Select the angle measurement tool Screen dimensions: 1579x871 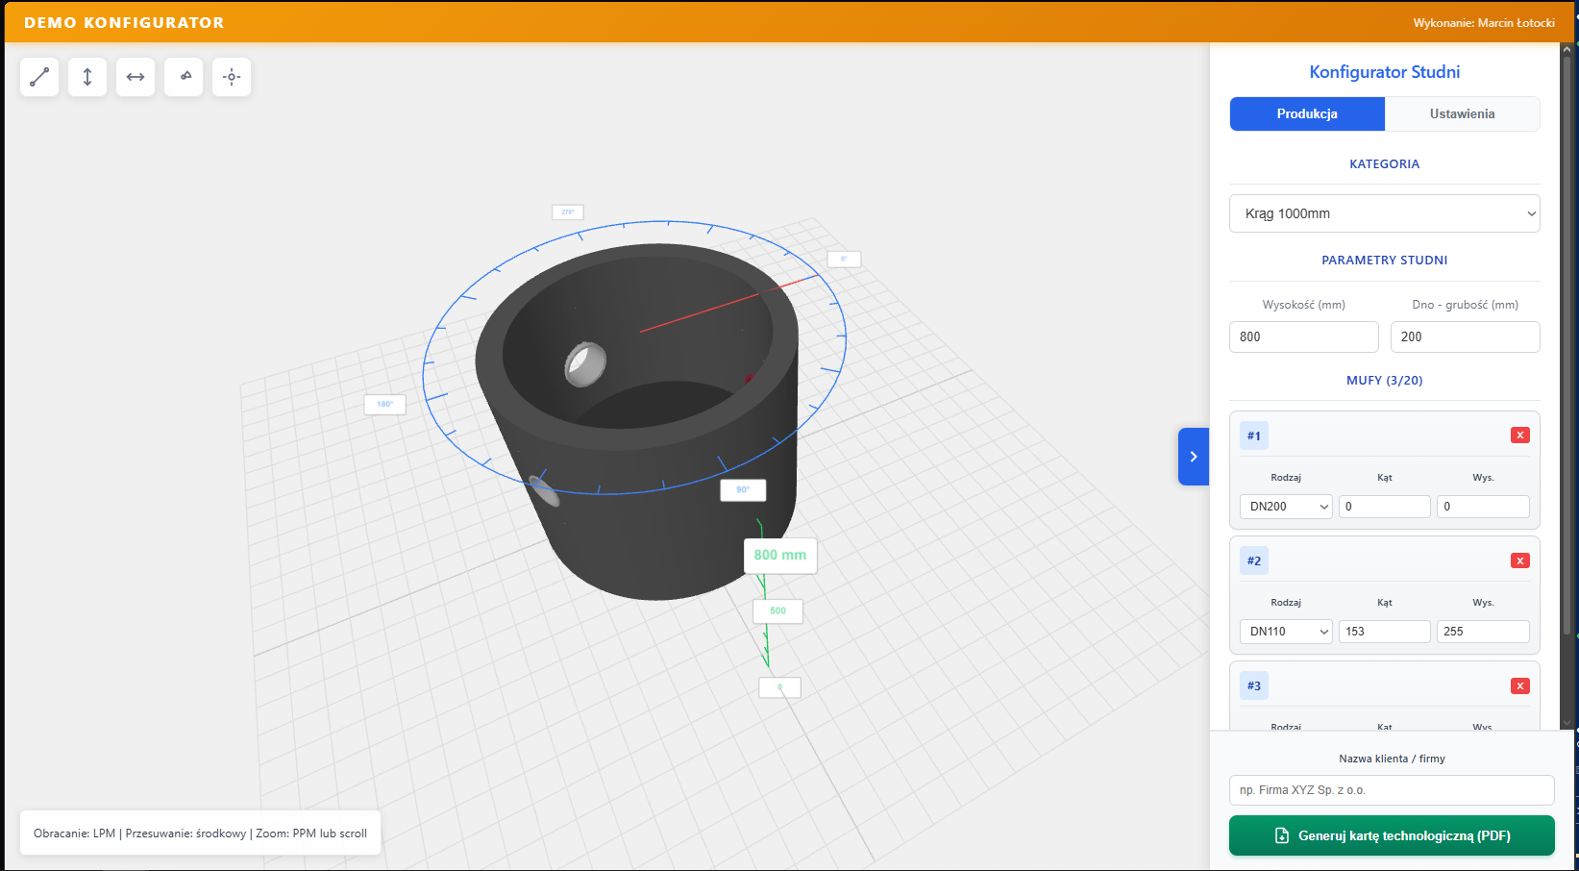(x=184, y=77)
